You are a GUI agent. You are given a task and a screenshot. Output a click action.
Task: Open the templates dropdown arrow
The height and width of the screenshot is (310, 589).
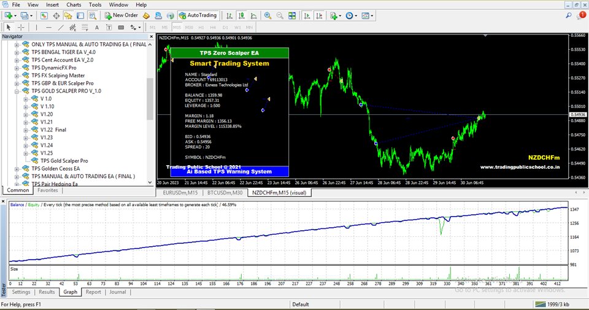point(372,16)
